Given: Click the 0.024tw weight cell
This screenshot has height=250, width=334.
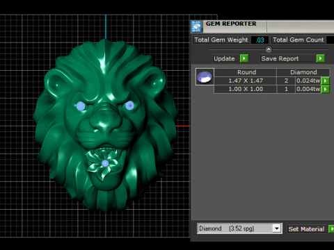Looking at the screenshot, I should (308, 81).
